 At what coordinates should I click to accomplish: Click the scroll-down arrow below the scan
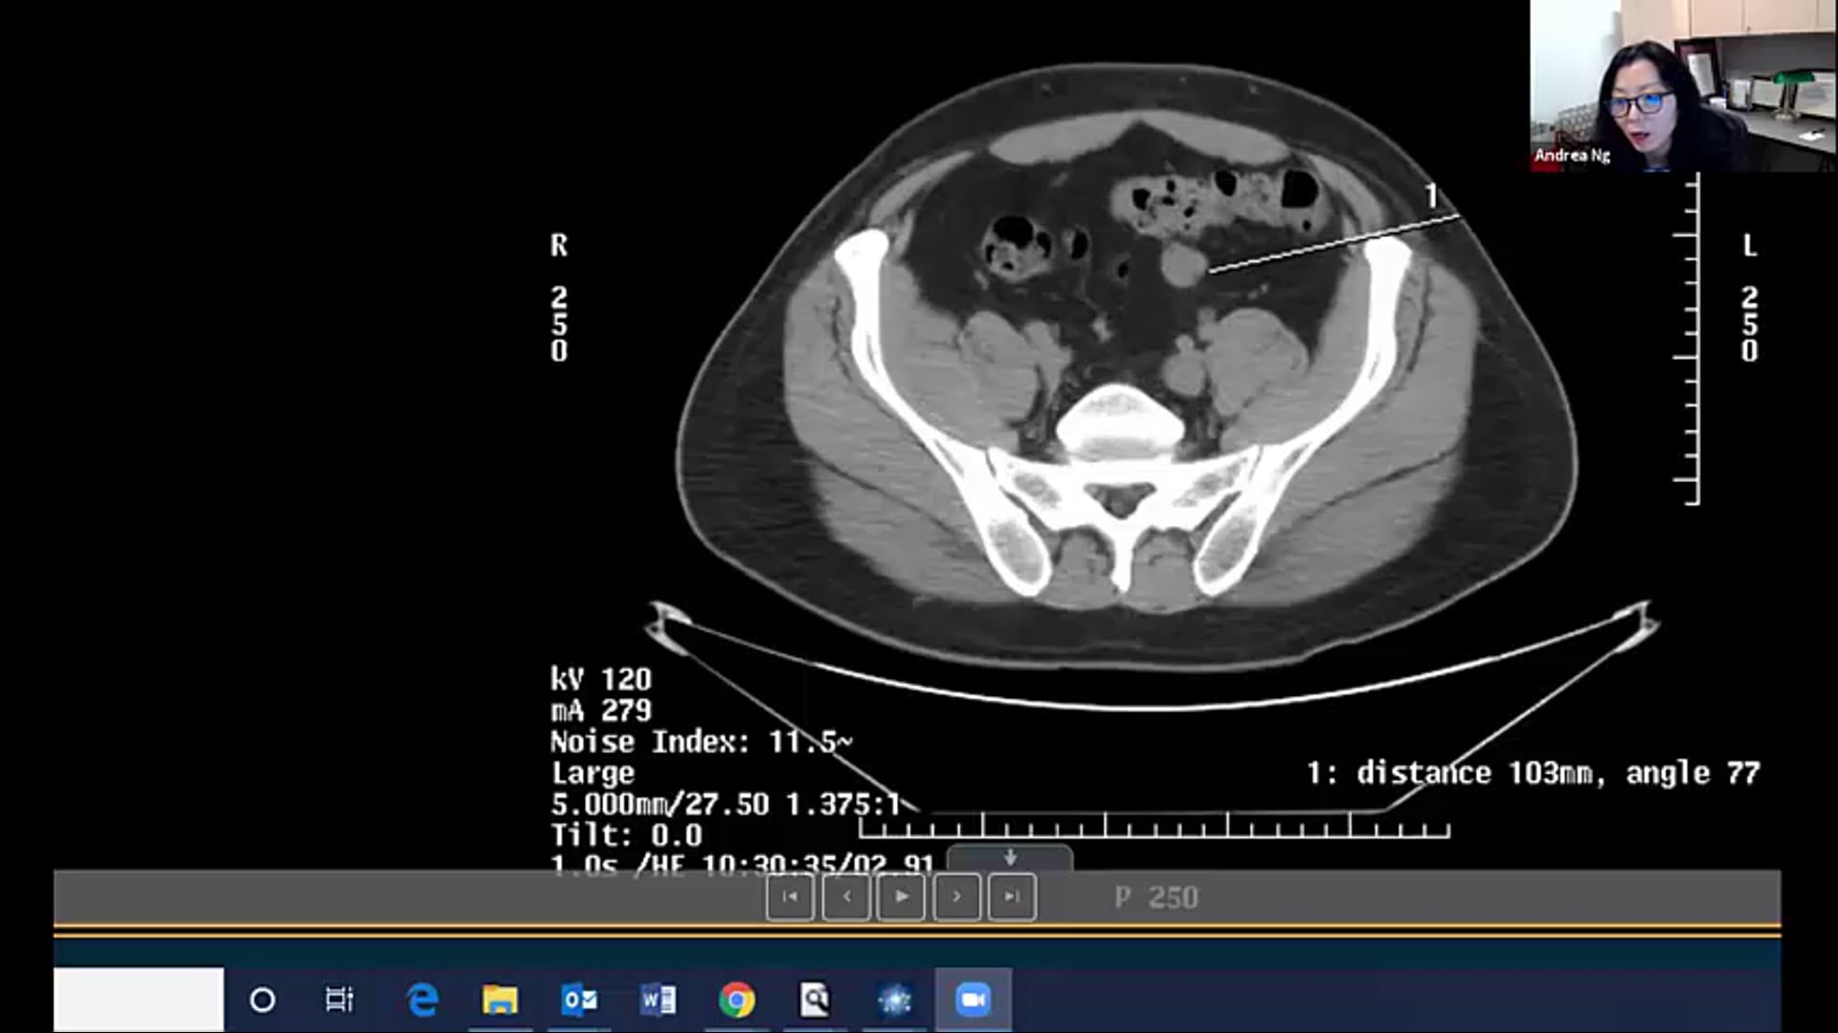click(x=1008, y=858)
